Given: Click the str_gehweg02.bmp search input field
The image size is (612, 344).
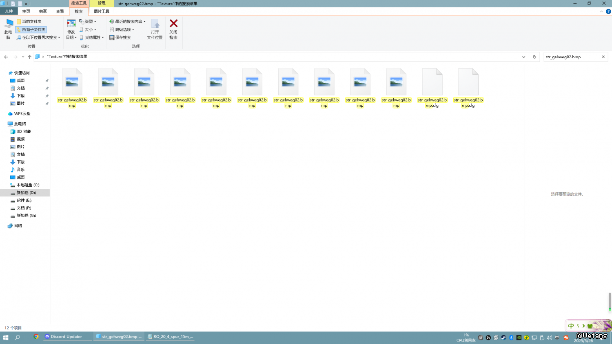Looking at the screenshot, I should [572, 57].
